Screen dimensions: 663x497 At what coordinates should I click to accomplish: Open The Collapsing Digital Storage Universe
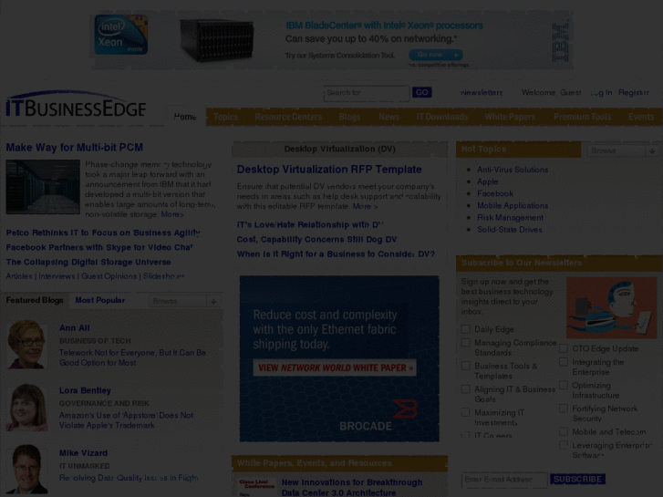[x=88, y=263]
